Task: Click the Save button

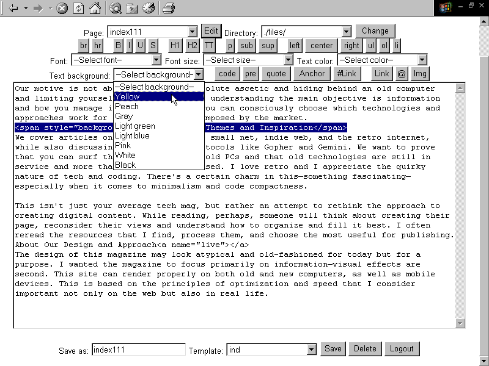Action: pos(333,349)
